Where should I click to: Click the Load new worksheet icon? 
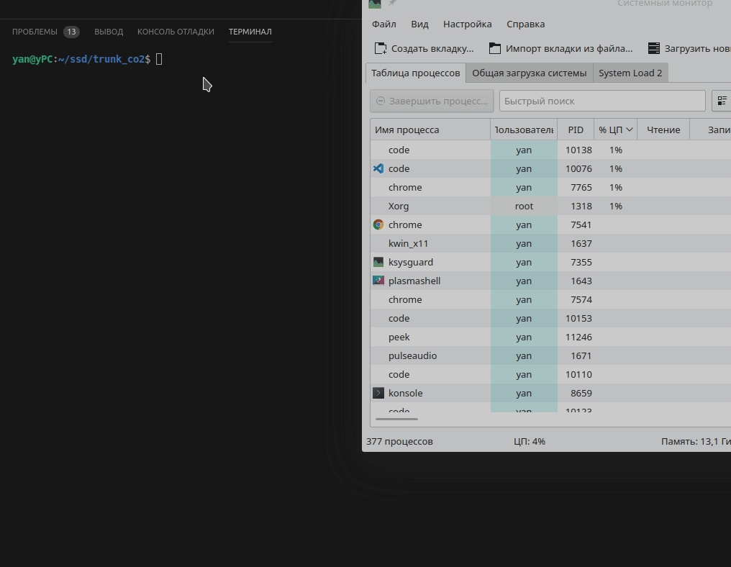click(x=653, y=47)
